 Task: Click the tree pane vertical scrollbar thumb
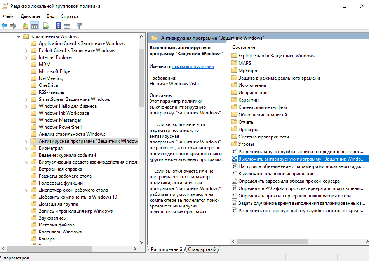[x=141, y=78]
